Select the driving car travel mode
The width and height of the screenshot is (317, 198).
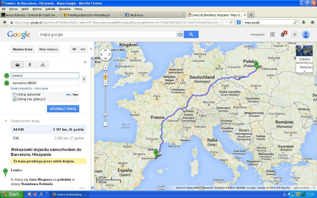point(17,65)
